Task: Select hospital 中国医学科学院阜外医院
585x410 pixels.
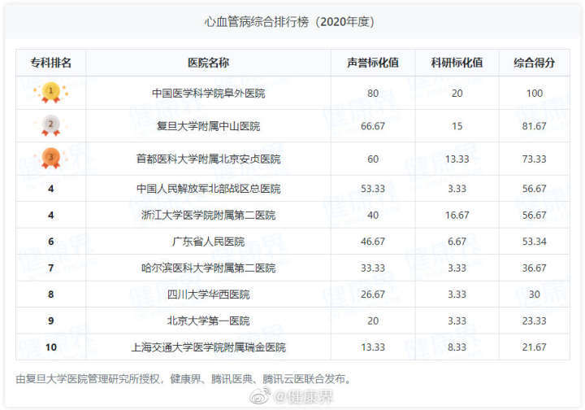Action: 208,93
